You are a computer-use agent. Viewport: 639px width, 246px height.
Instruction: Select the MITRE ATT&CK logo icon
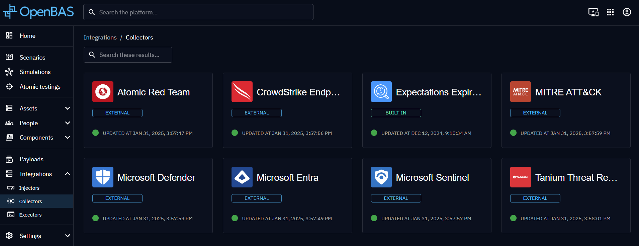520,92
